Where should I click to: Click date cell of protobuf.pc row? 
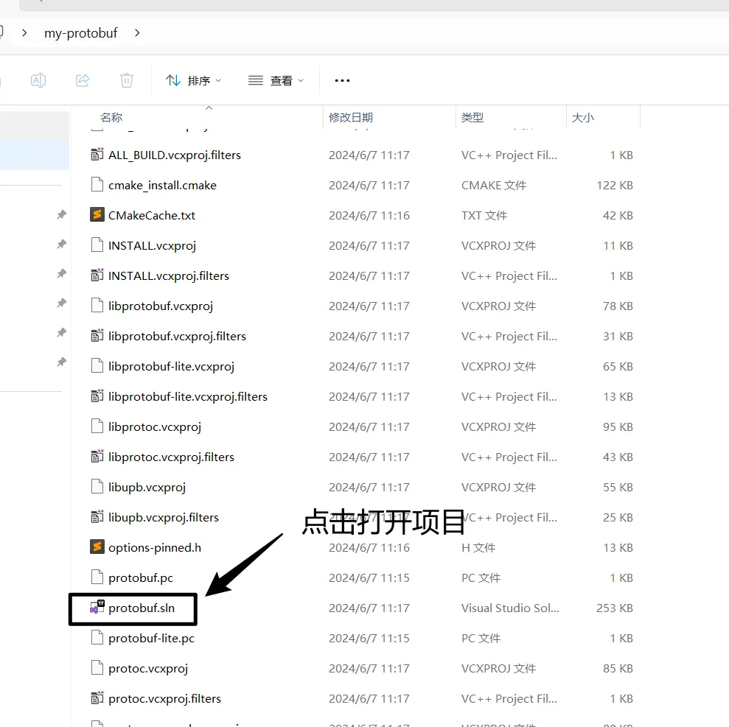pyautogui.click(x=369, y=578)
